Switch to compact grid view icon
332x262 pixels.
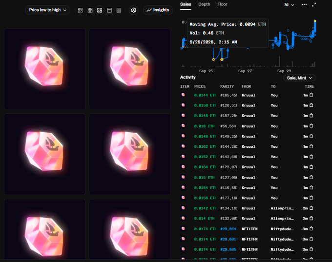point(90,10)
